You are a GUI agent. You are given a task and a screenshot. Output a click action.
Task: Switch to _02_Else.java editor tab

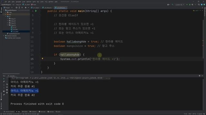click(47, 8)
